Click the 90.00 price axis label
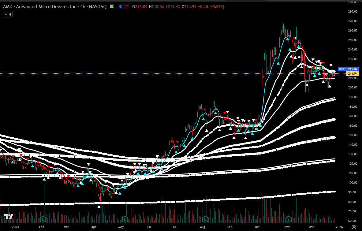 (x=353, y=192)
